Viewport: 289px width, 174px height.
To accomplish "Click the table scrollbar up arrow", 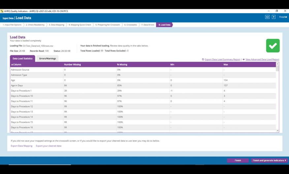I will (277, 64).
